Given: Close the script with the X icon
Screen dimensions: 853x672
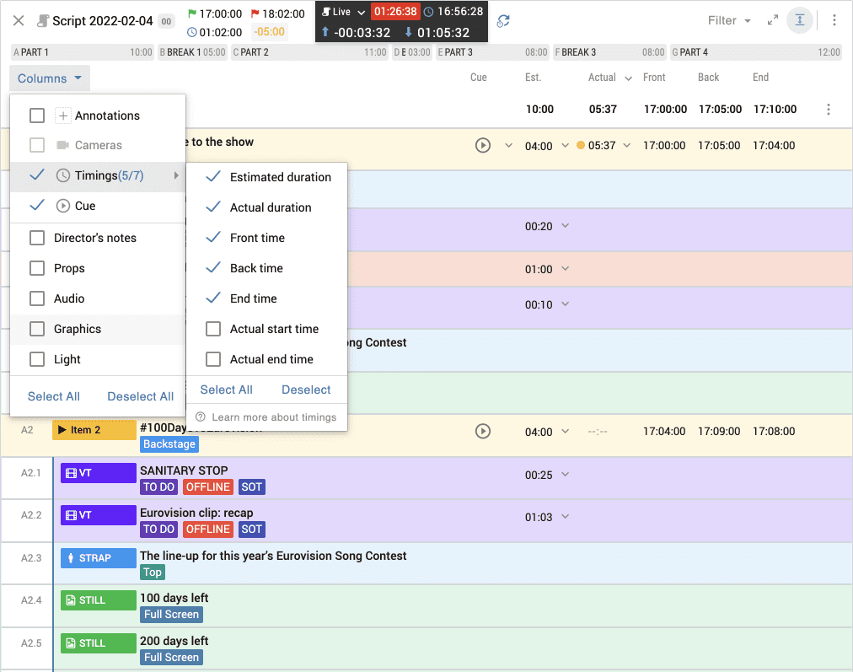Looking at the screenshot, I should point(19,21).
